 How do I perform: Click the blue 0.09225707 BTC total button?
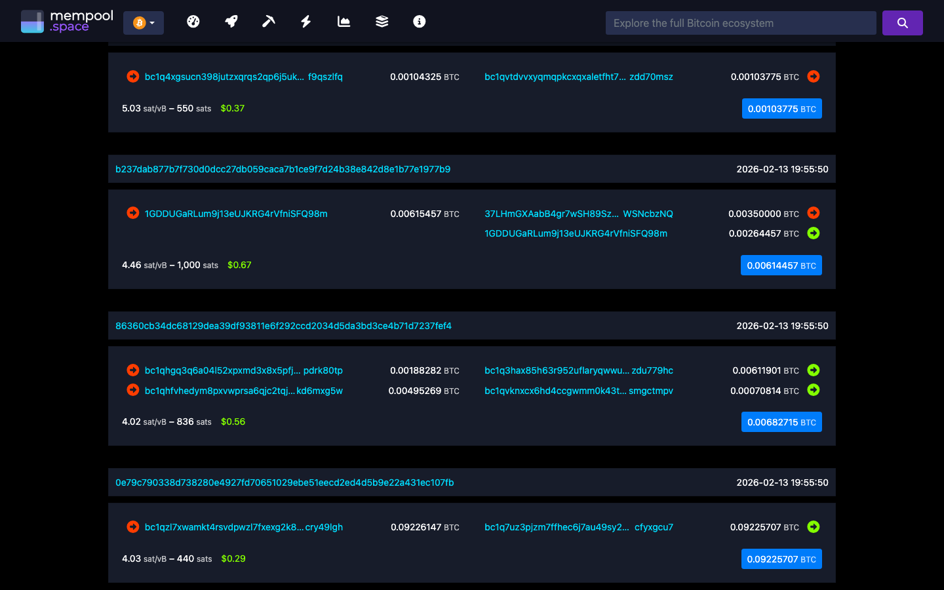pyautogui.click(x=781, y=559)
